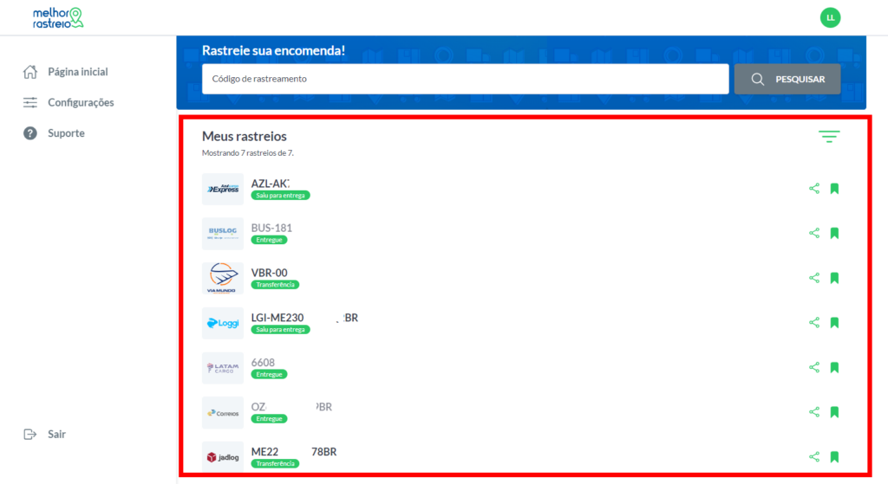The height and width of the screenshot is (484, 888).
Task: Click the Correios carrier logo
Action: point(223,413)
